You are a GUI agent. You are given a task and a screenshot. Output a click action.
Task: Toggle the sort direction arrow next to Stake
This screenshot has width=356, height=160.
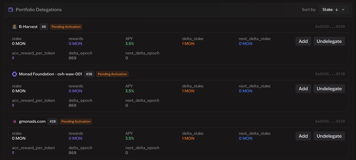tap(337, 10)
